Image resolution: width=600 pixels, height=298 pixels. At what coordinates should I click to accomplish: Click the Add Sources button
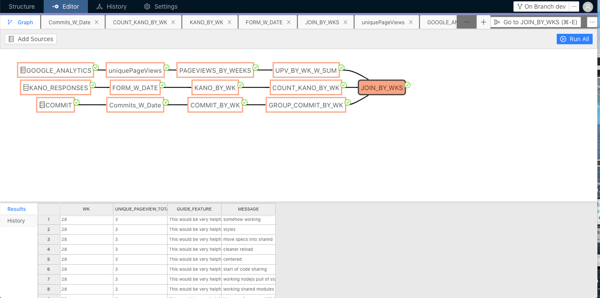31,39
